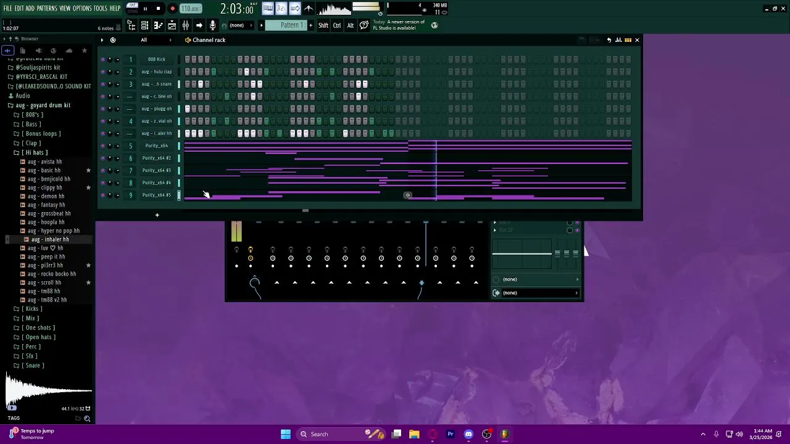Screen dimensions: 790x444
Task: Click the typing keyboard to piano icon
Action: pyautogui.click(x=267, y=9)
